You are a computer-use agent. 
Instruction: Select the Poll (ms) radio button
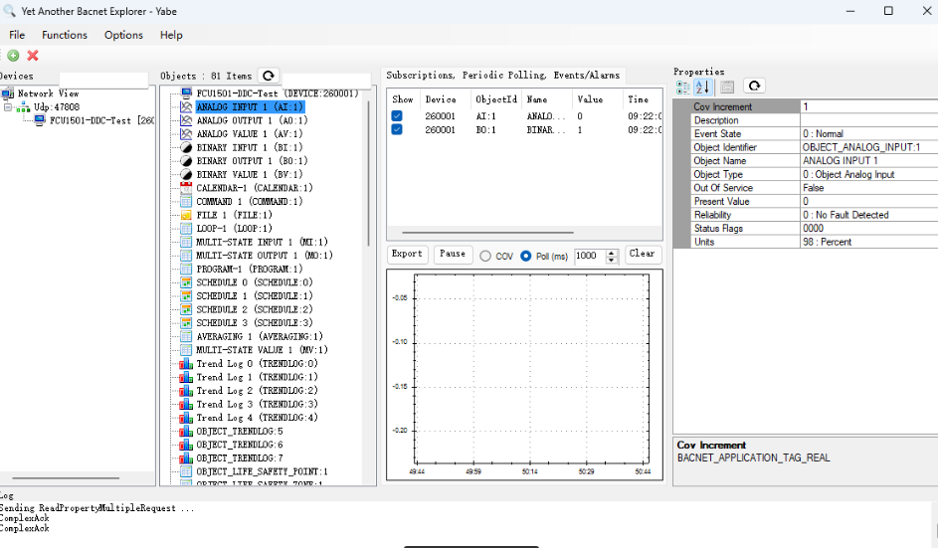pyautogui.click(x=526, y=256)
